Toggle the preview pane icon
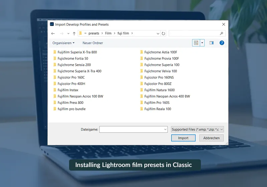This screenshot has width=267, height=187. coord(212,43)
